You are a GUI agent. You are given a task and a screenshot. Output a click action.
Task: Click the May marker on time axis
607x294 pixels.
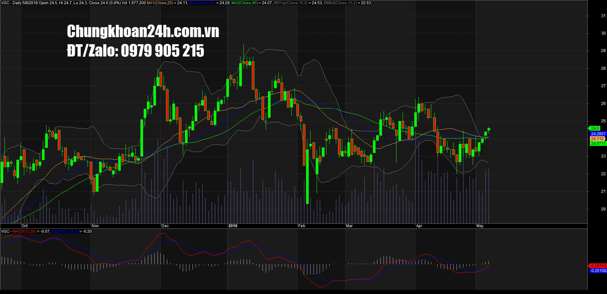coord(480,226)
